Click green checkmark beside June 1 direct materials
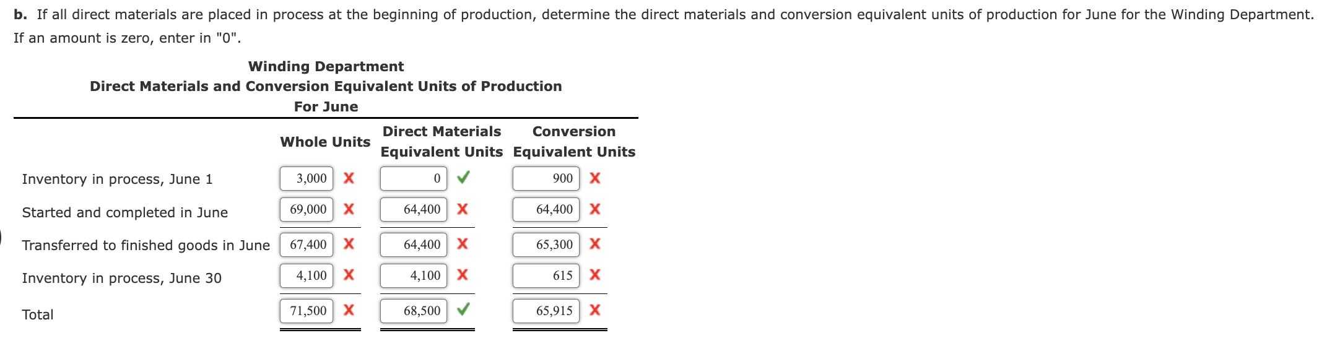This screenshot has height=338, width=1327. click(x=463, y=178)
